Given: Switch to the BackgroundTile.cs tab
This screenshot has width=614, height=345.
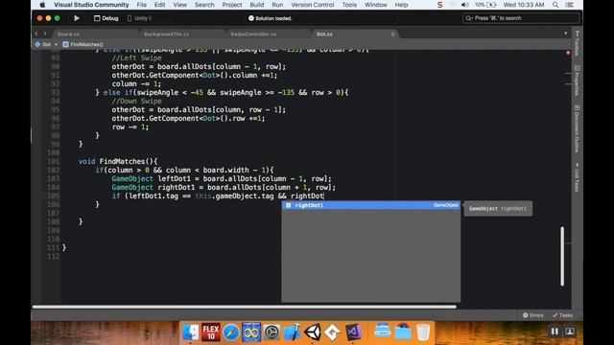Looking at the screenshot, I should [166, 34].
